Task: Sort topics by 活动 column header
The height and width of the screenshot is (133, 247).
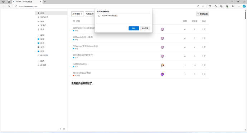Action: [204, 21]
